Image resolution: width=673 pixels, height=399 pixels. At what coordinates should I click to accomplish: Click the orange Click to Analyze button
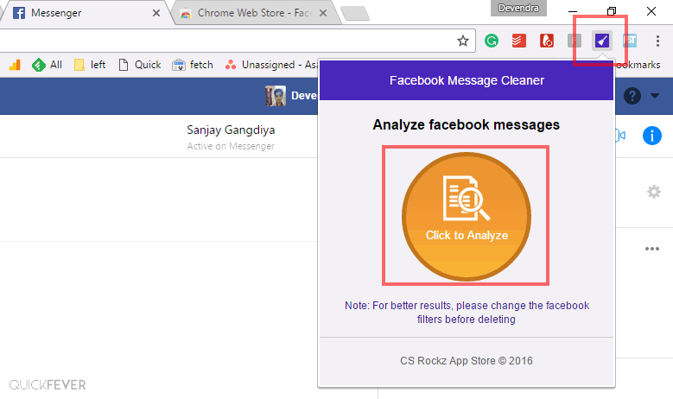click(x=467, y=216)
